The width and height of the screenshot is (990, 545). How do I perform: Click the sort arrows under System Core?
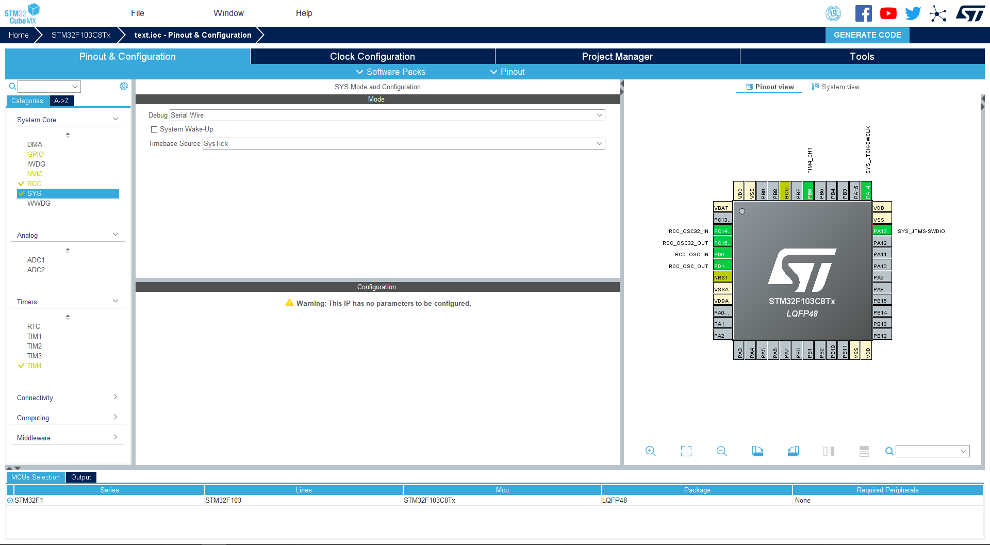coord(68,135)
